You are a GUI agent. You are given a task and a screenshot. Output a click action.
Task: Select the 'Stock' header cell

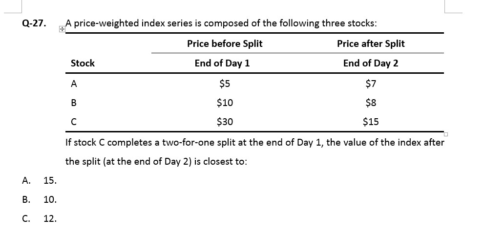[83, 63]
